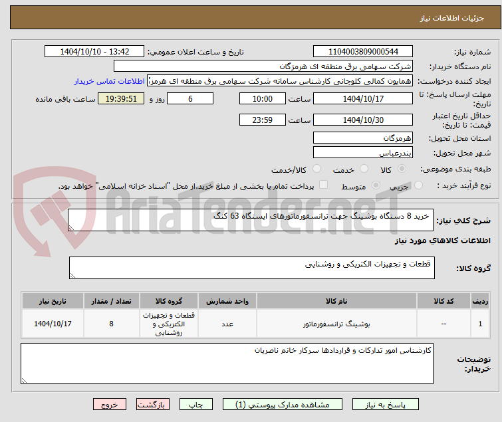Select the کالا radio button

402,168
